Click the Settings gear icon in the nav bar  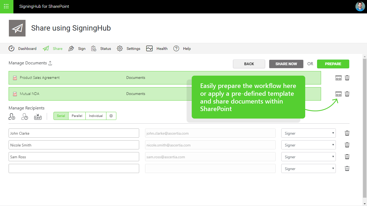click(x=120, y=49)
